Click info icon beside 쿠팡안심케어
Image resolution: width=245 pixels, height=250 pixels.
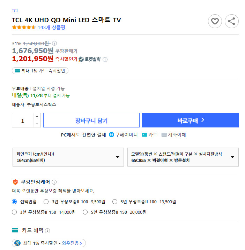[x=54, y=182]
